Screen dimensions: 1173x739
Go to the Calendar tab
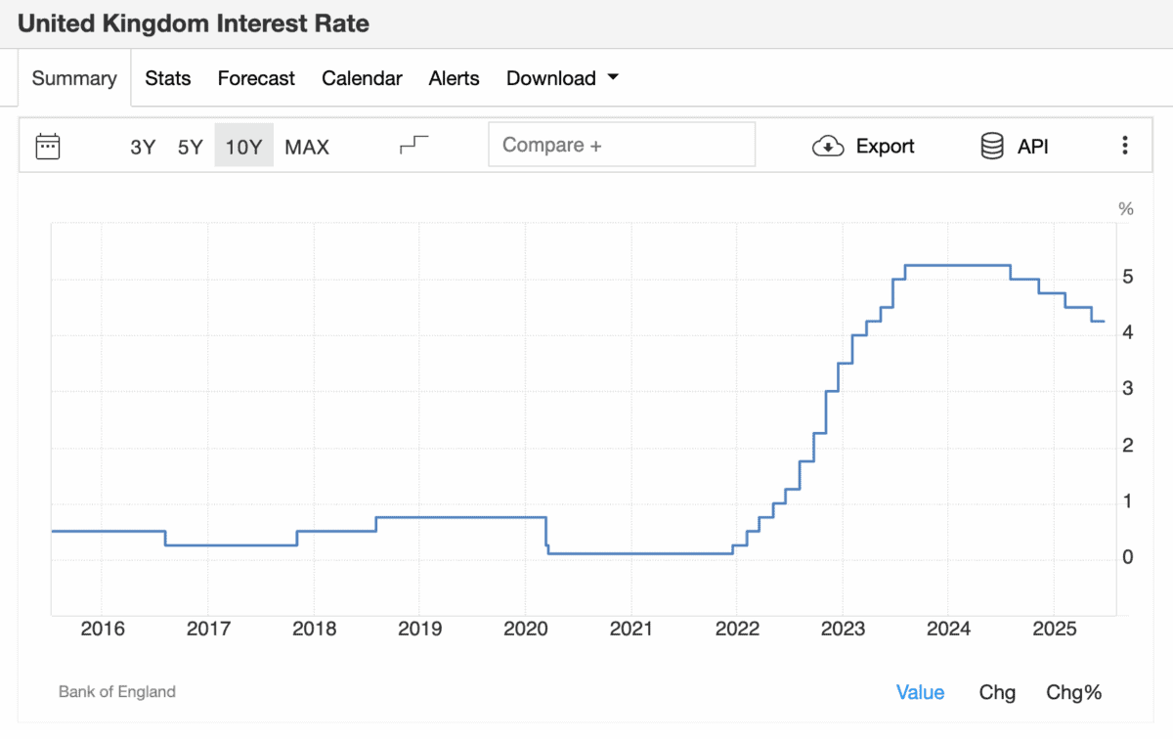click(x=362, y=78)
